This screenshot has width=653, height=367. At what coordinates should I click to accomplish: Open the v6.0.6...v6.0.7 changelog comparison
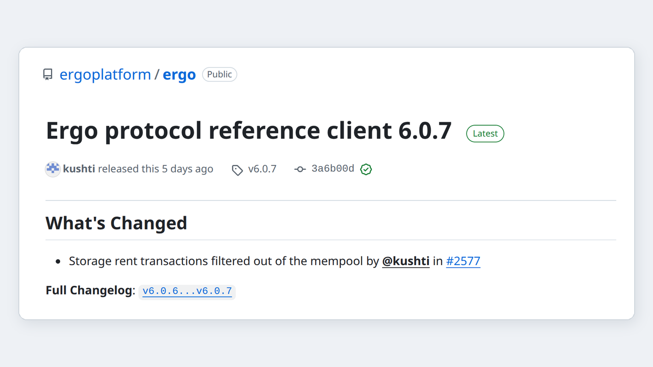[187, 291]
